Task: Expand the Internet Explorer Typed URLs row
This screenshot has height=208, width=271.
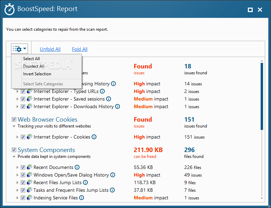Action: tap(17, 91)
